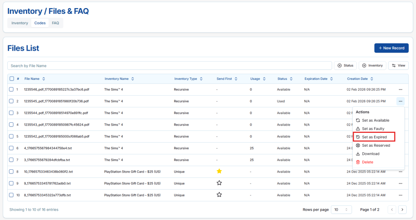Go to next page using the right arrow
The height and width of the screenshot is (220, 416).
pyautogui.click(x=402, y=209)
